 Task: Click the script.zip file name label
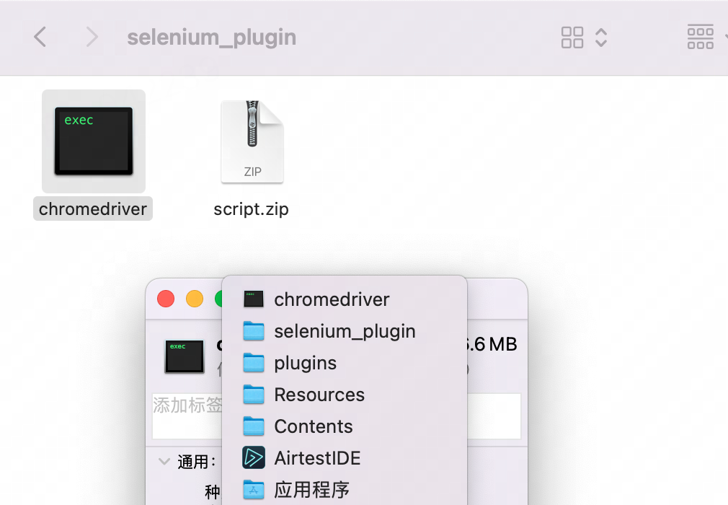pyautogui.click(x=251, y=209)
